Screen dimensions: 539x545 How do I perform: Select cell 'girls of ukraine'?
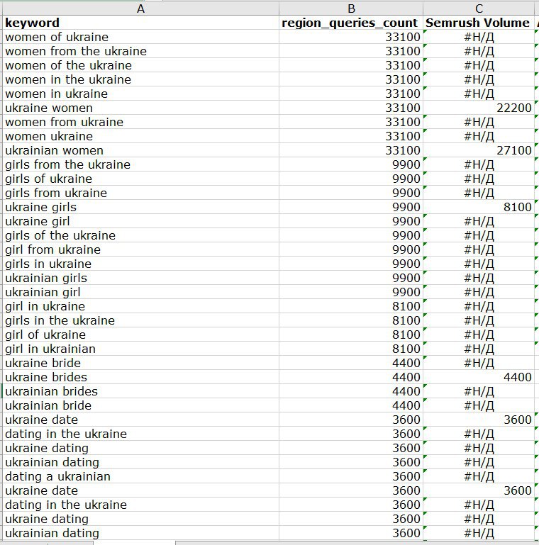[x=140, y=179]
